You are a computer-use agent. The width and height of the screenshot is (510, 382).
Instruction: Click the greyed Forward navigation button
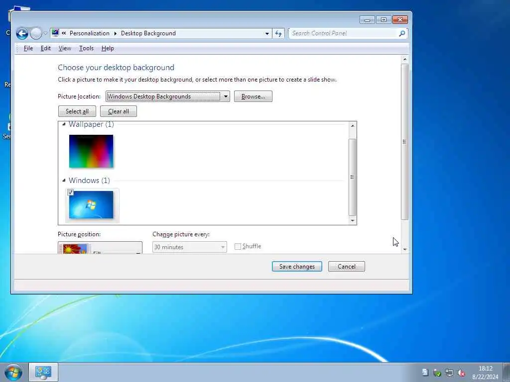pos(36,33)
